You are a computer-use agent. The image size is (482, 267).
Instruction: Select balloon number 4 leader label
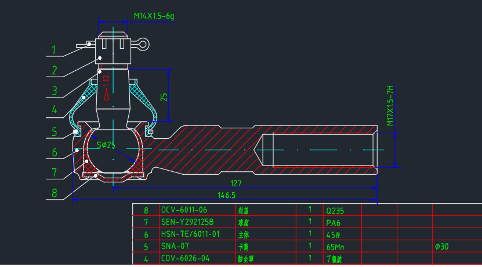coord(55,109)
